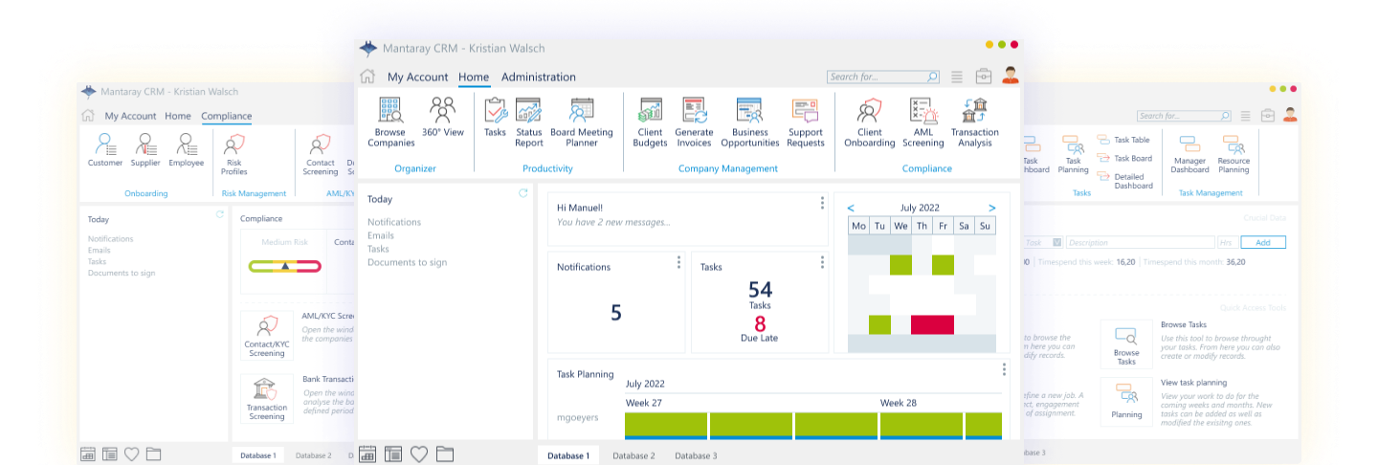The height and width of the screenshot is (465, 1378).
Task: Open Documents to sign in Today panel
Action: [407, 262]
